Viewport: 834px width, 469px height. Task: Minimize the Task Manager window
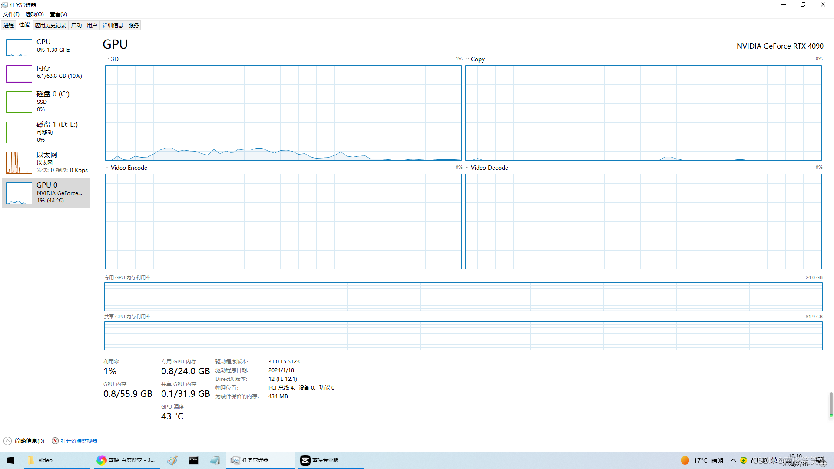point(784,5)
